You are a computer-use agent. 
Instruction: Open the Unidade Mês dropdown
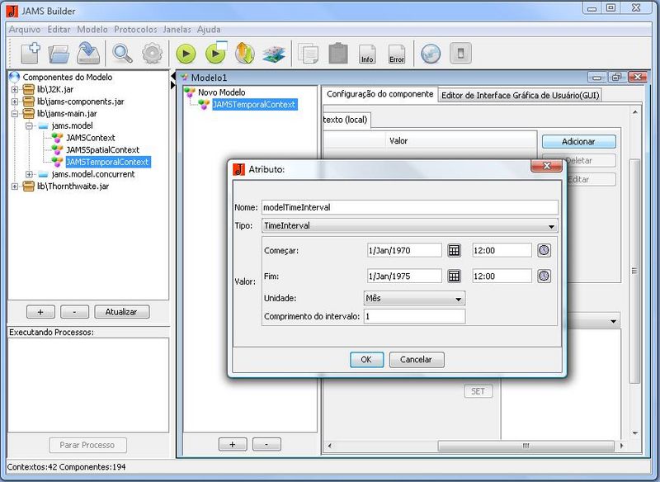(458, 298)
